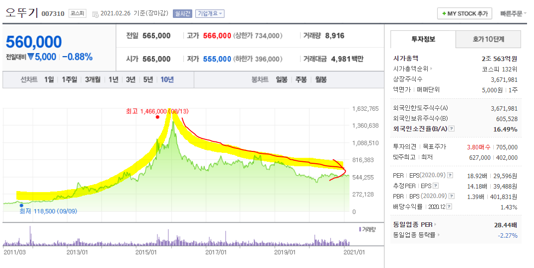Click the MY STOCK 추가 button
Screen dimensions: 534x268
(x=464, y=13)
